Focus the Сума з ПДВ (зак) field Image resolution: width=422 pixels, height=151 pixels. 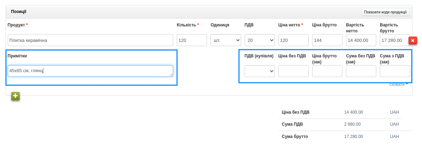click(x=395, y=71)
